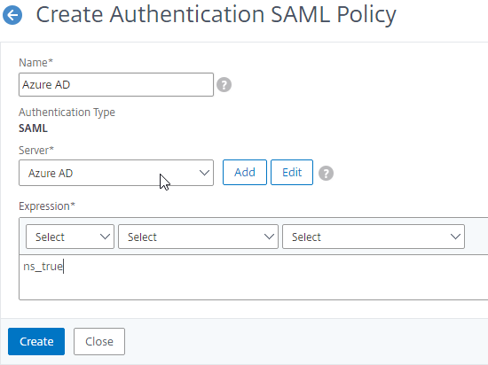The height and width of the screenshot is (365, 488).
Task: Click the Server* field label
Action: coord(36,151)
